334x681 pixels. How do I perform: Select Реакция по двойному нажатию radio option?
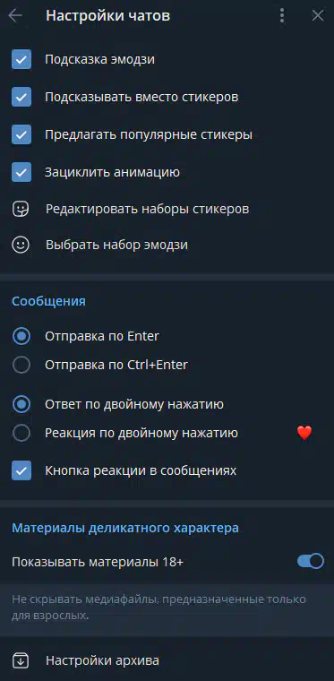[x=21, y=433]
